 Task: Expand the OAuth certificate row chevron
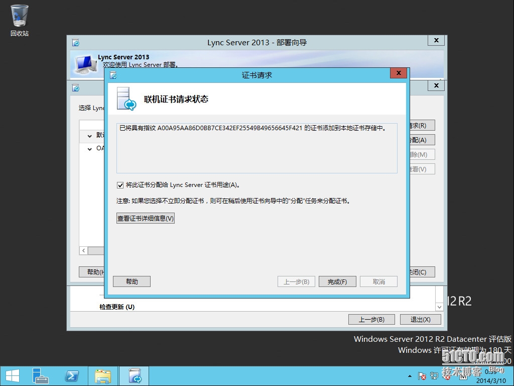tap(89, 149)
